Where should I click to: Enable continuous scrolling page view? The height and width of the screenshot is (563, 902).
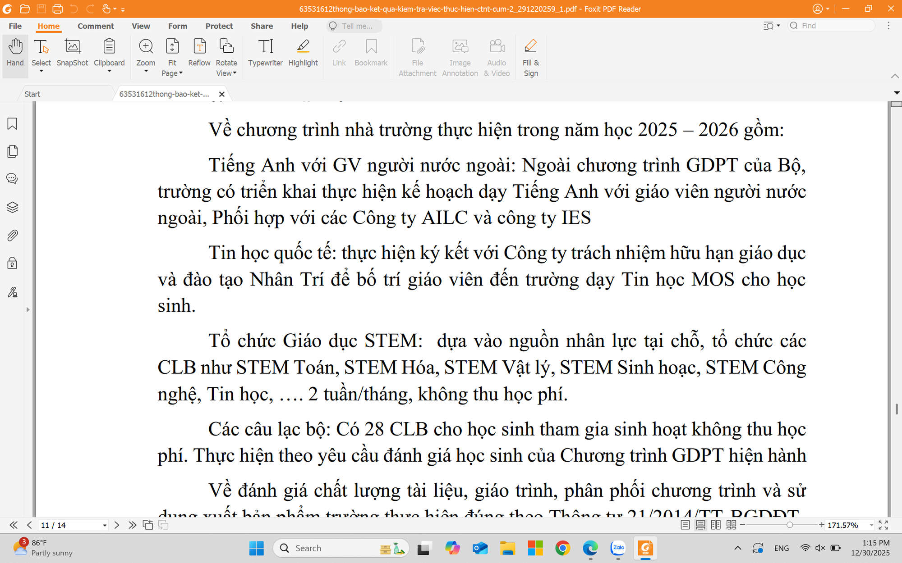pyautogui.click(x=700, y=525)
